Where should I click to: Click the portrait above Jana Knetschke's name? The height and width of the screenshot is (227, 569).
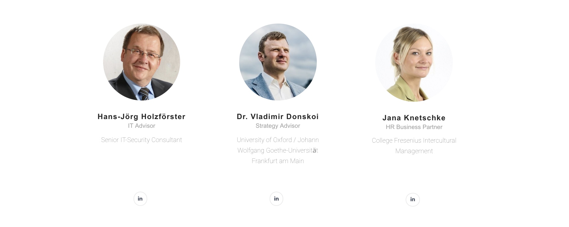coord(414,63)
